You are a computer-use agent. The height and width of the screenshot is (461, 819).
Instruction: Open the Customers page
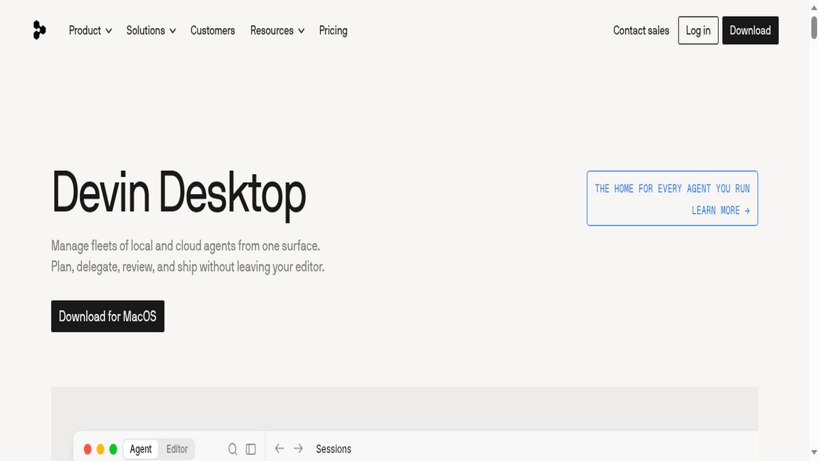212,31
